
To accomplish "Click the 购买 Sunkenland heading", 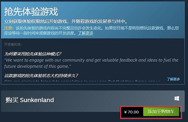I will coord(30,100).
